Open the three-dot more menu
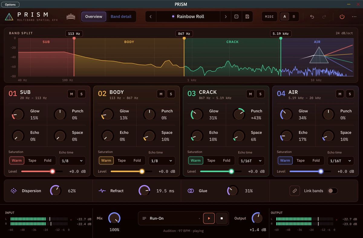The width and height of the screenshot is (363, 238). click(354, 17)
